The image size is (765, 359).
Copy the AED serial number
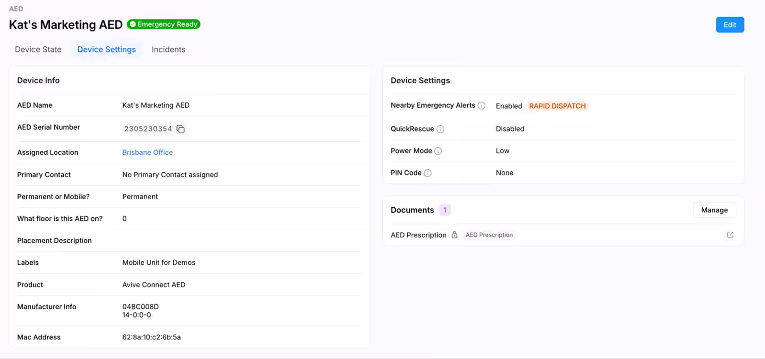[x=180, y=129]
